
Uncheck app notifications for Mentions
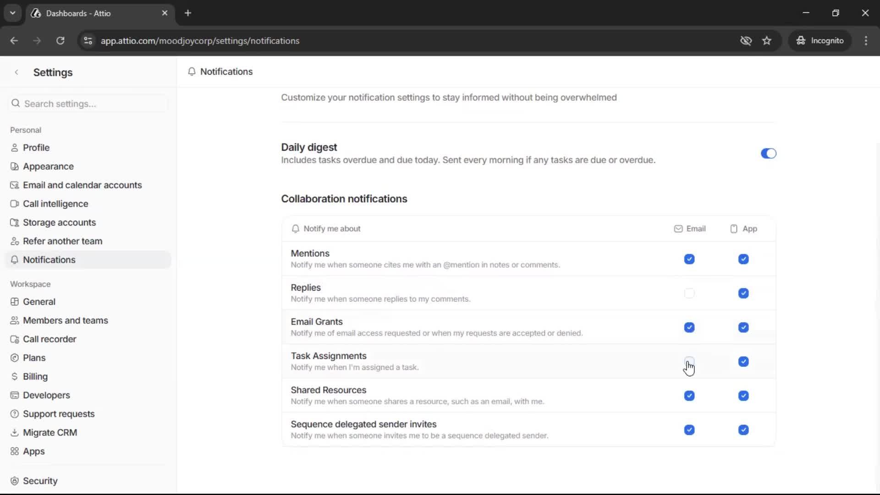[743, 259]
